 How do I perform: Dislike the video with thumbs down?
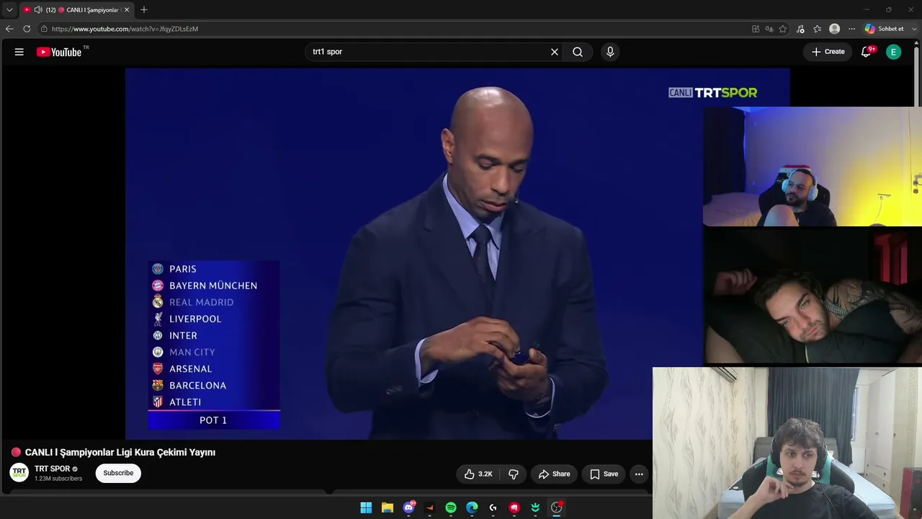514,474
